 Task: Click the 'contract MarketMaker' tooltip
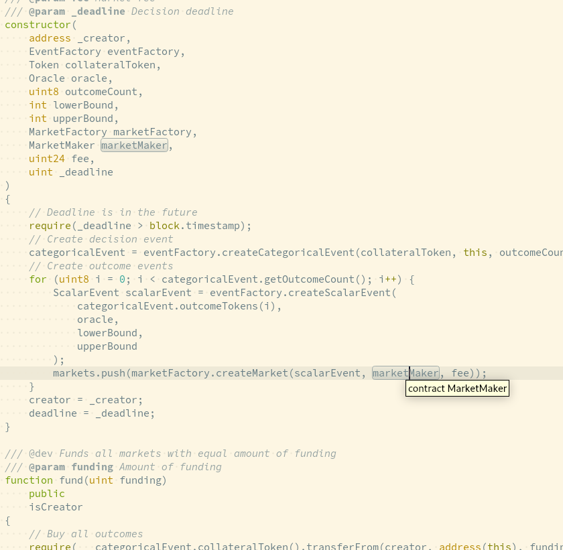pos(457,389)
